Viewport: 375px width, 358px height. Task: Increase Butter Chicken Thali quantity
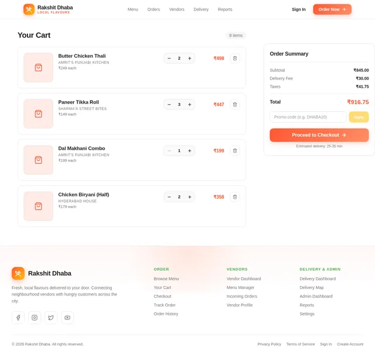point(189,58)
